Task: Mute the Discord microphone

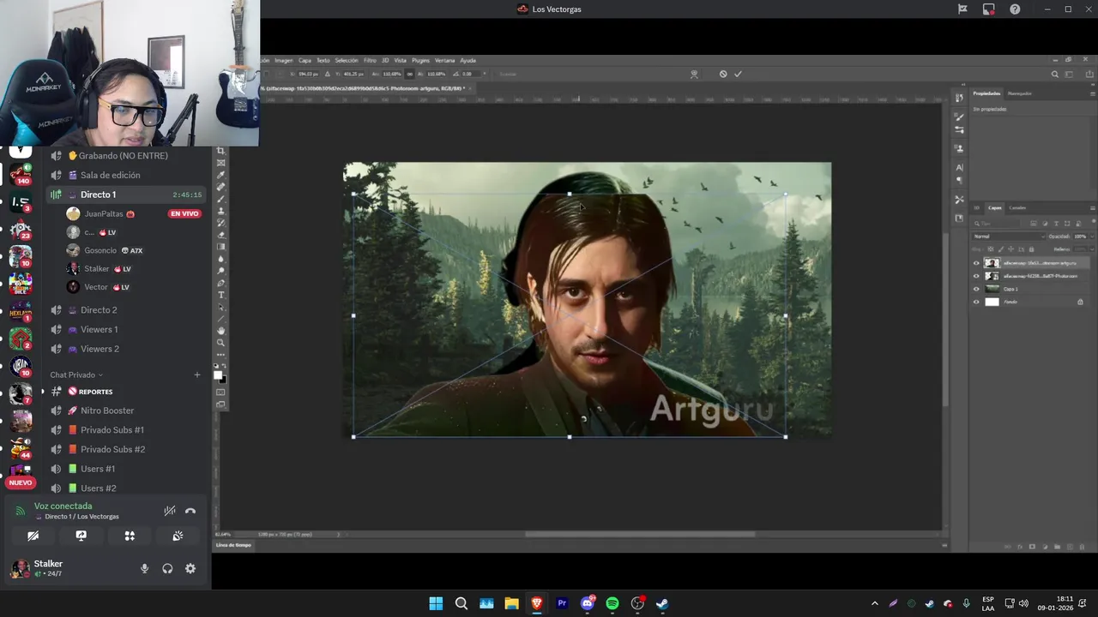Action: (144, 568)
